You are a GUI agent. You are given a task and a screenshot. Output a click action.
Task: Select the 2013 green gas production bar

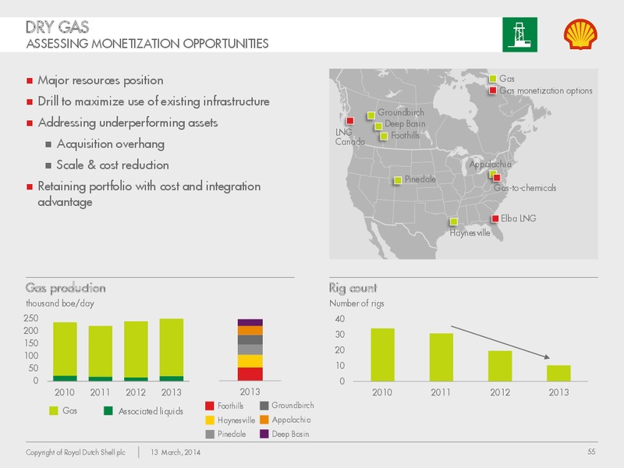pyautogui.click(x=172, y=347)
